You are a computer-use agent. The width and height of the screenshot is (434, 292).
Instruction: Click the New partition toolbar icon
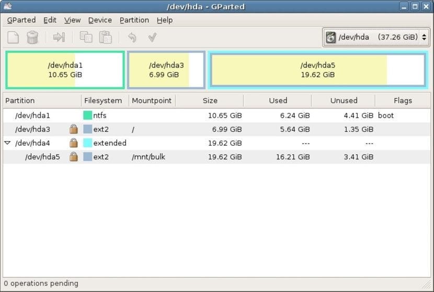tap(13, 37)
